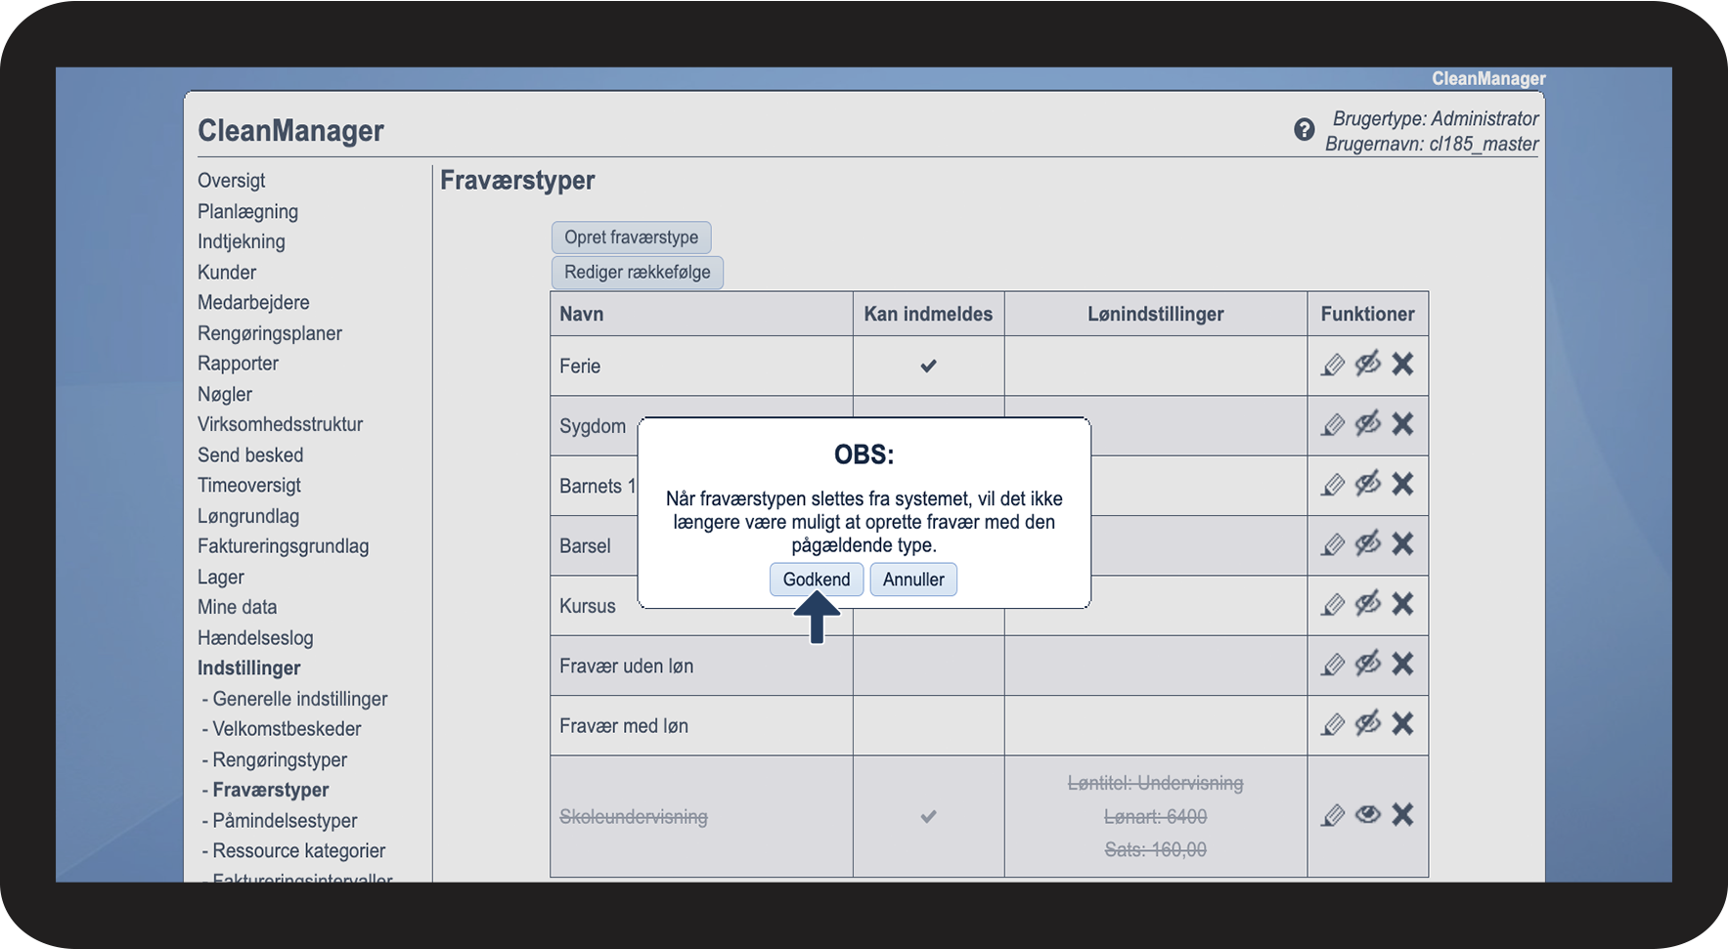Open Indtjekning menu item
Viewport: 1728px width, 949px height.
point(242,242)
